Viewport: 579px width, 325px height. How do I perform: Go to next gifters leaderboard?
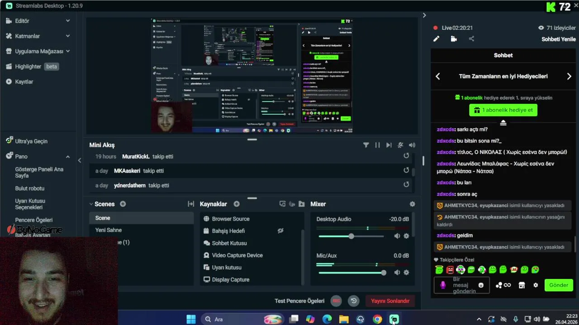(x=569, y=76)
